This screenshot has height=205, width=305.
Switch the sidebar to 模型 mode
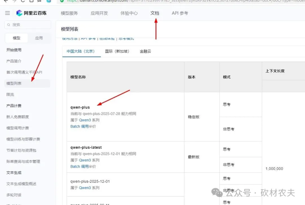[17, 38]
